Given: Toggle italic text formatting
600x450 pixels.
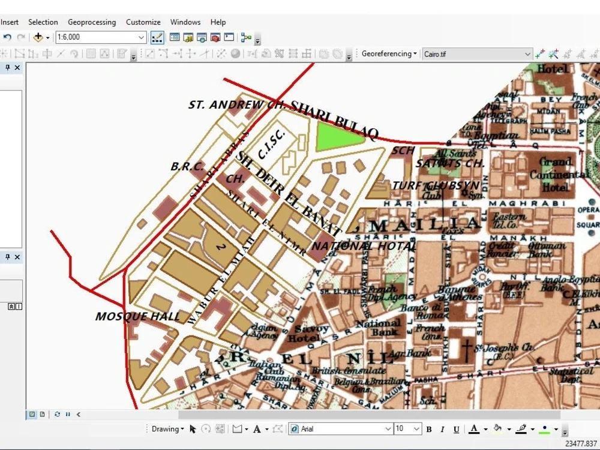Looking at the screenshot, I should 442,428.
